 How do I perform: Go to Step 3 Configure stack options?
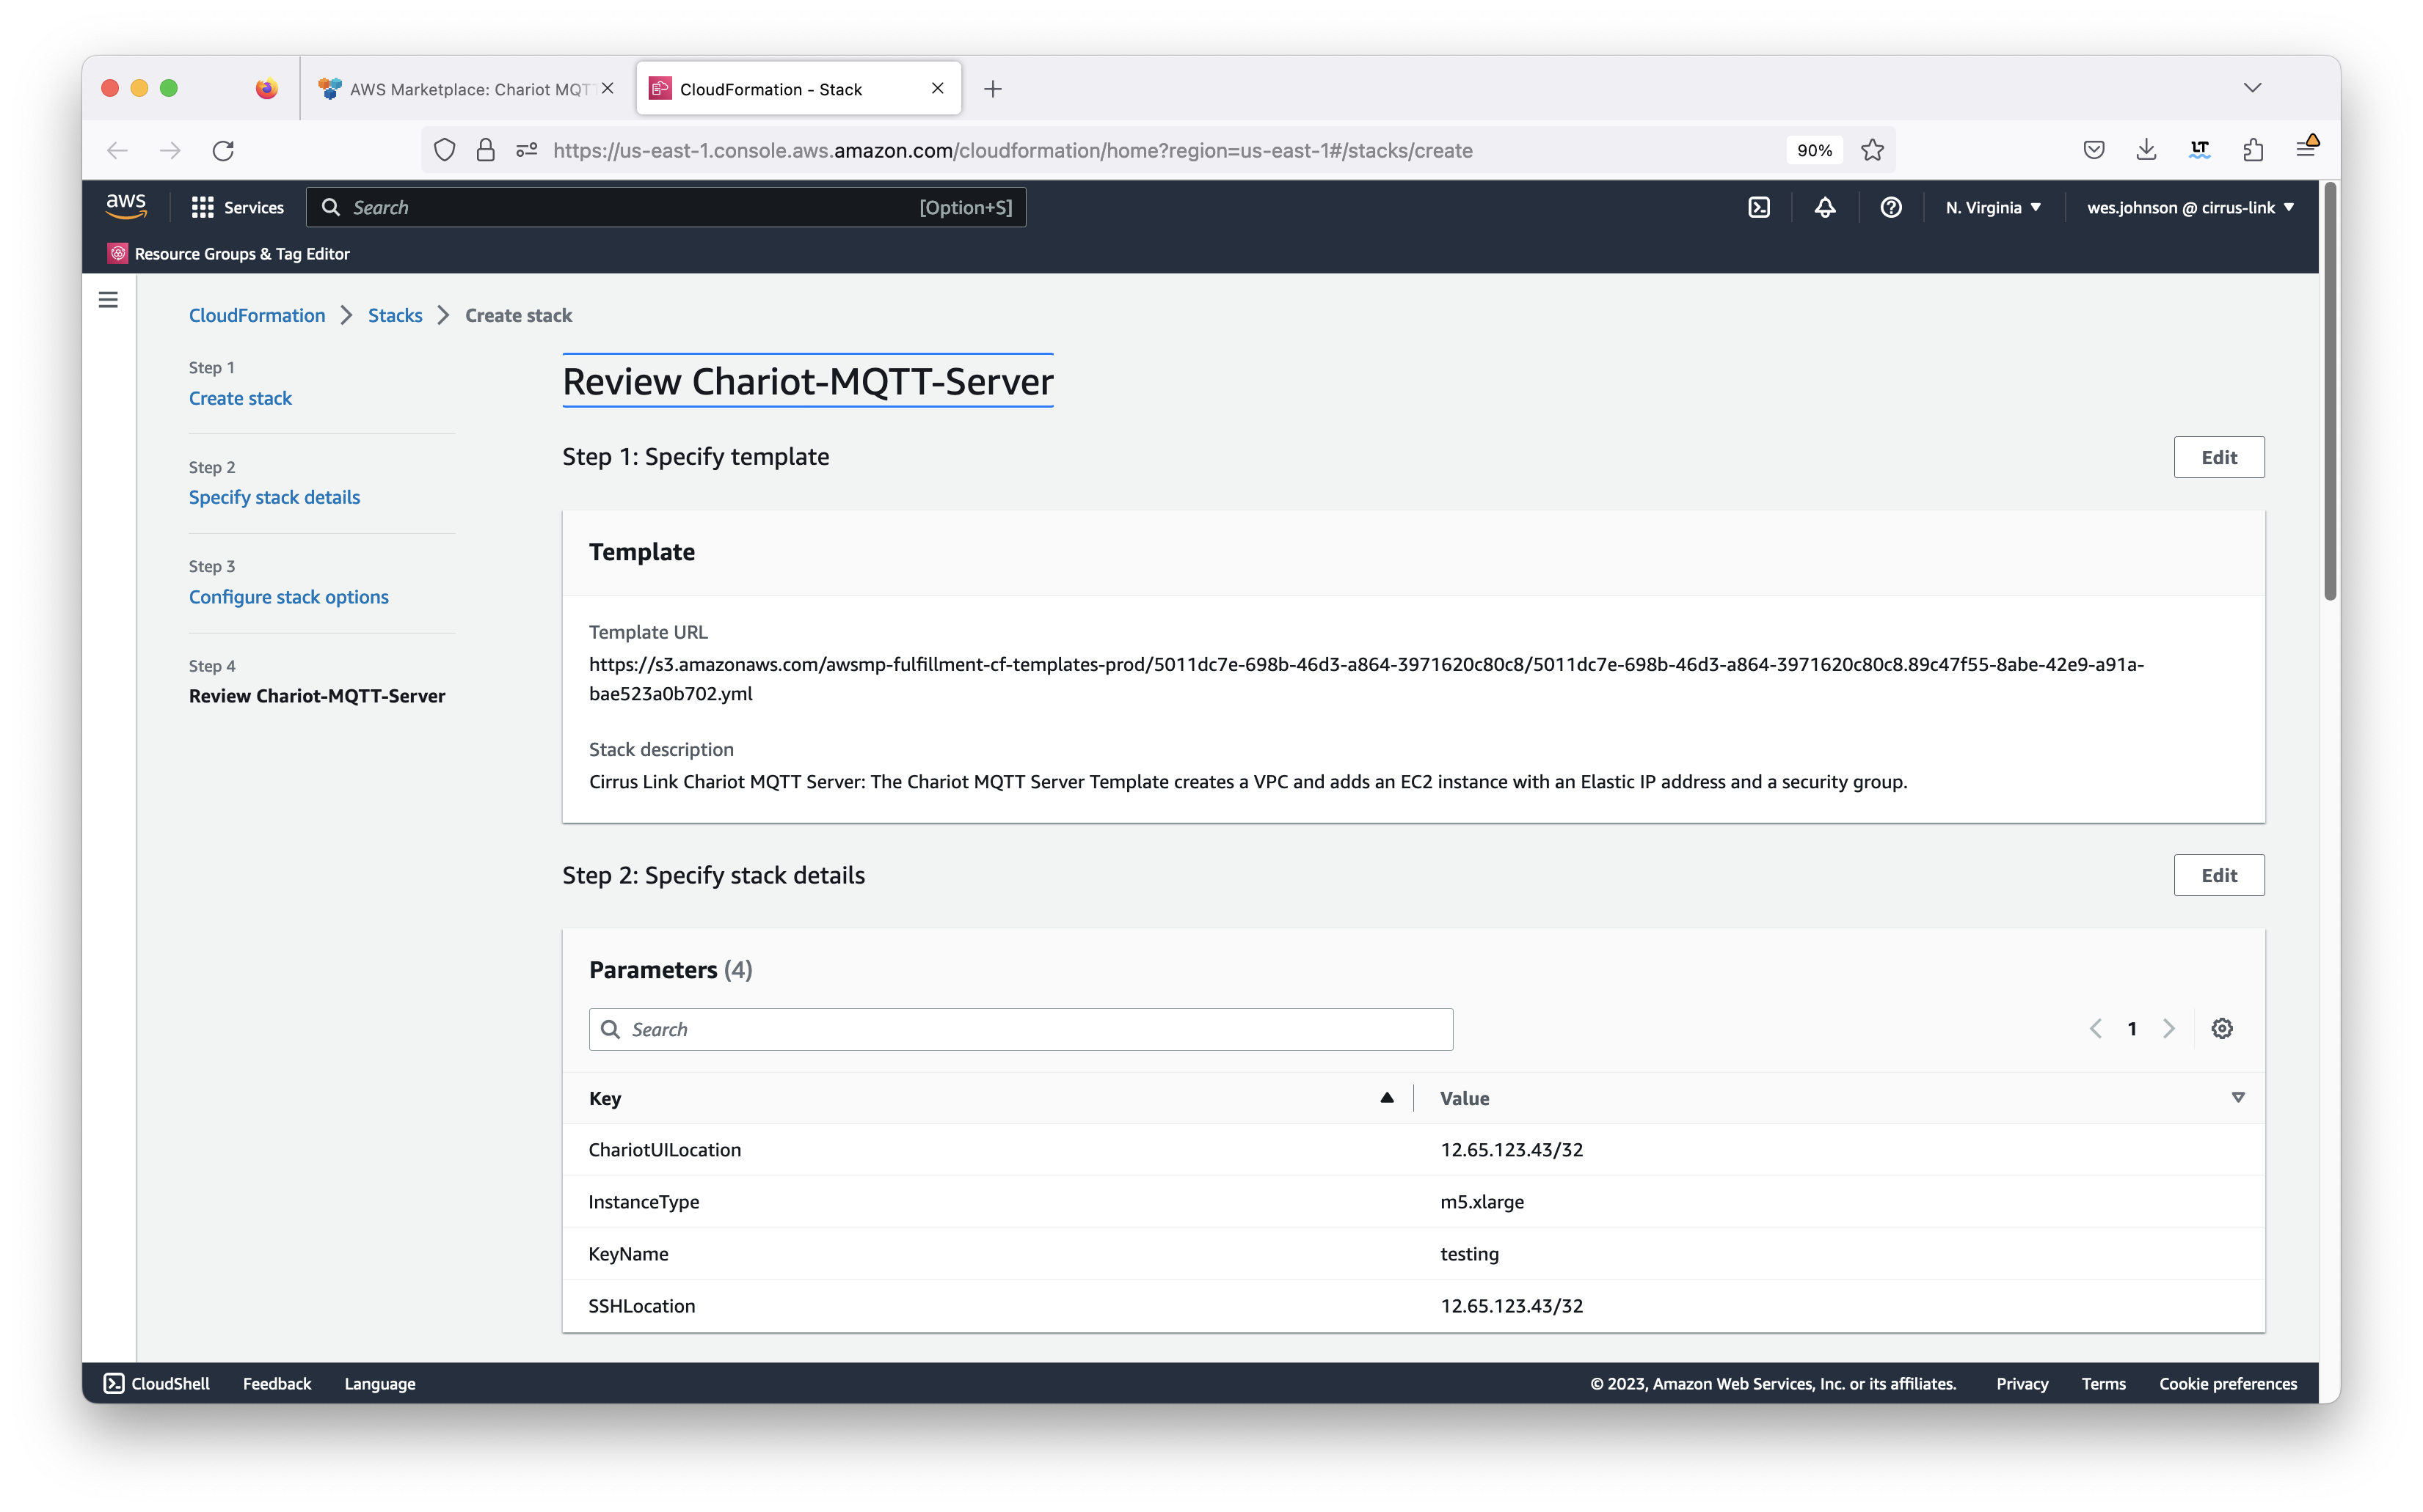288,596
